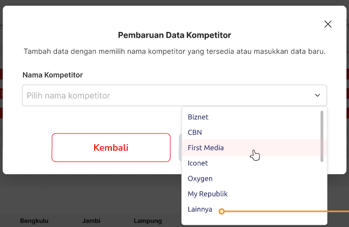
Task: Click the dropdown list scrollbar
Action: coord(322,136)
